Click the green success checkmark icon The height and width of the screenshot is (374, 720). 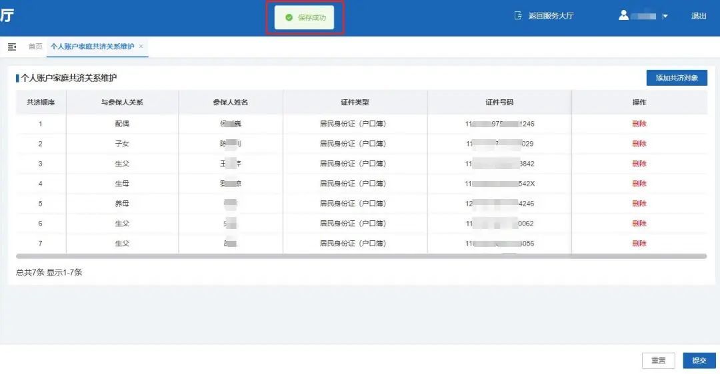point(289,17)
